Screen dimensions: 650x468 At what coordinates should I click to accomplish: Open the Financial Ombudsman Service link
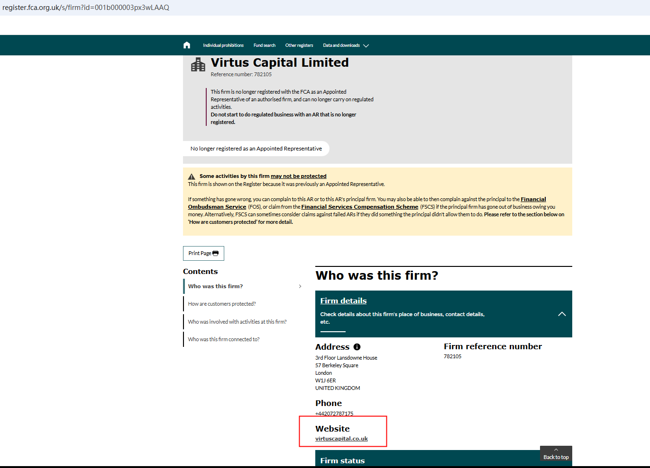point(367,203)
